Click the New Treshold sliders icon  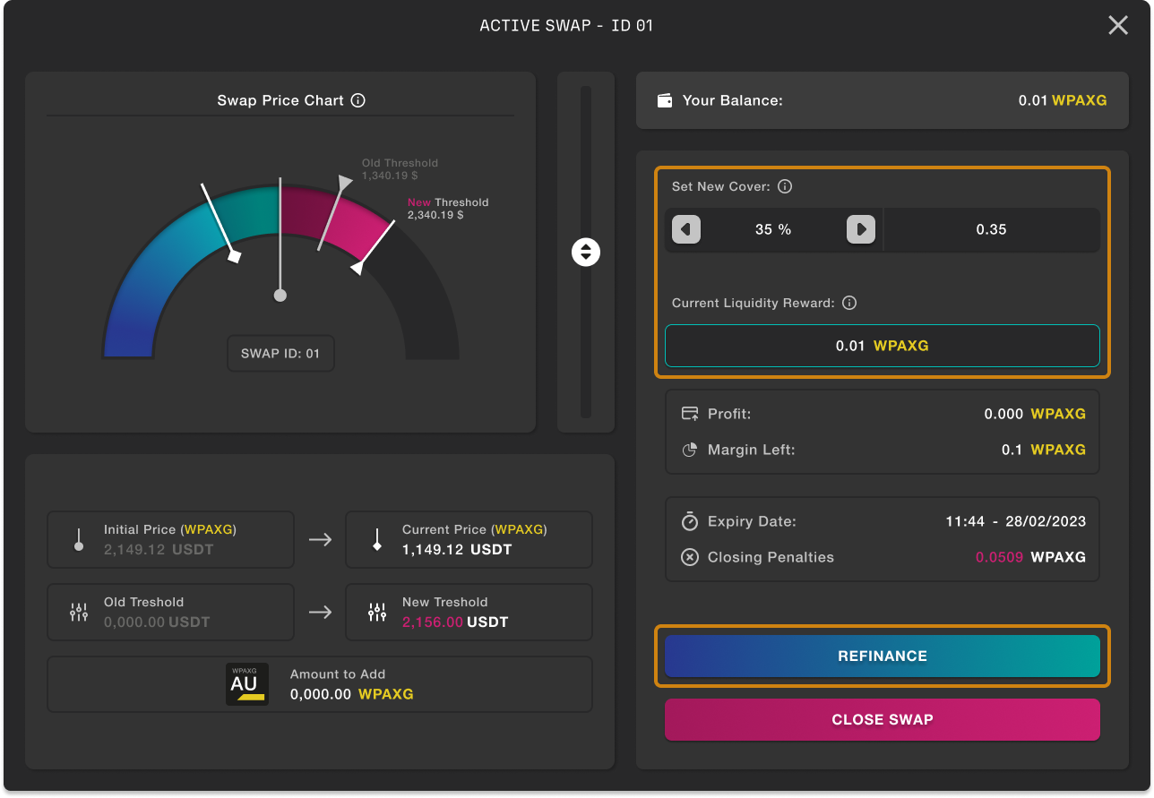377,613
